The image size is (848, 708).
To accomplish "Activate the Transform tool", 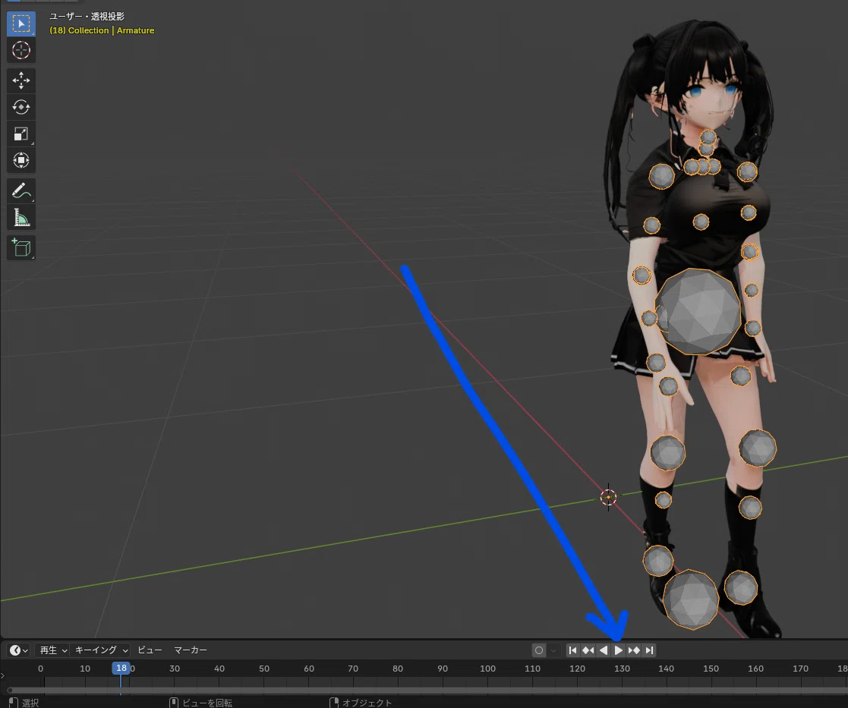I will tap(21, 160).
